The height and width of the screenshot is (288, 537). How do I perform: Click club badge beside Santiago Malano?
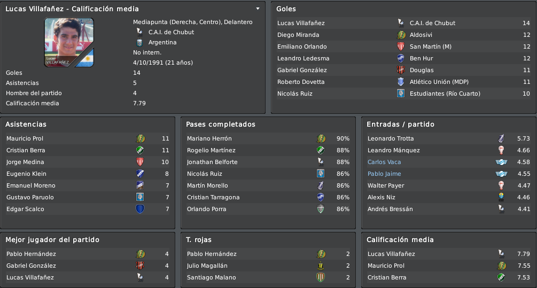pyautogui.click(x=321, y=277)
